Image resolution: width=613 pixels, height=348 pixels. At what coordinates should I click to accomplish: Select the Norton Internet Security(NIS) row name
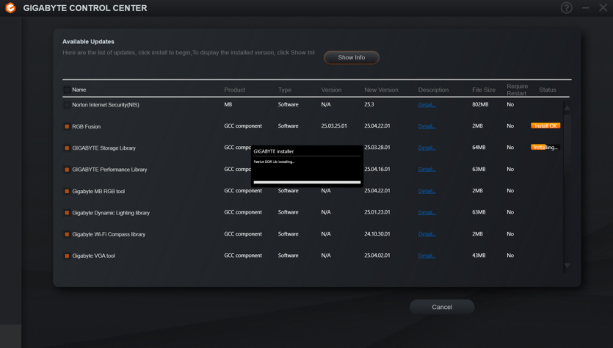point(106,105)
